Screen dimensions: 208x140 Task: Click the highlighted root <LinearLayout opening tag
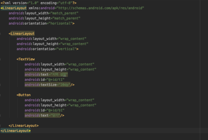[x=14, y=8]
